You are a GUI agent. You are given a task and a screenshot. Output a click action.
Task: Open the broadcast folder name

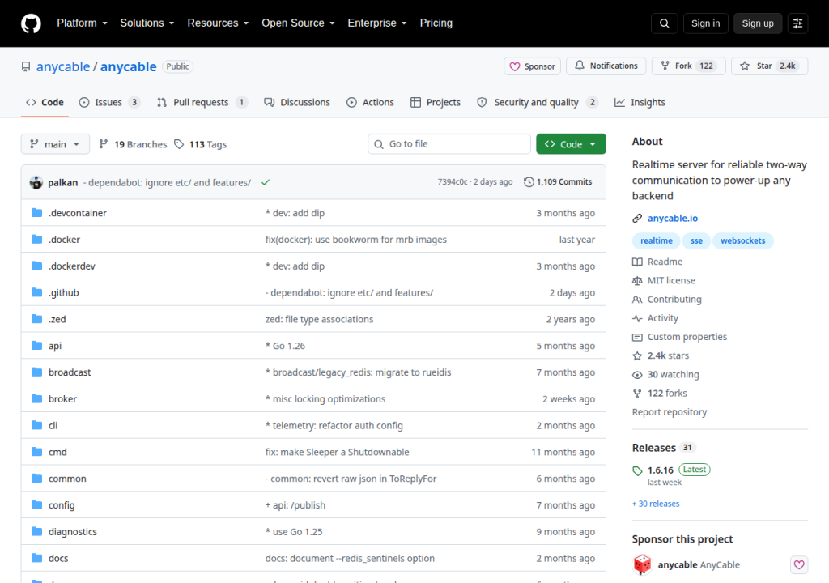[x=70, y=372]
